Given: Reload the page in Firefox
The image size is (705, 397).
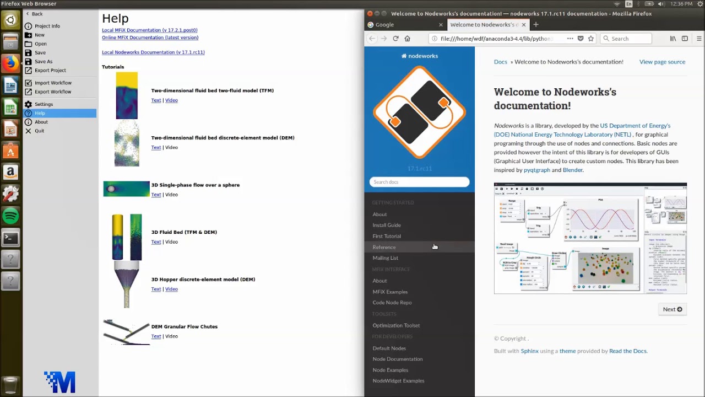Looking at the screenshot, I should (395, 39).
